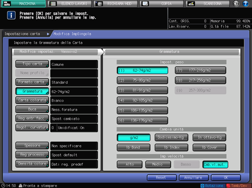252x188 pixels.
Task: Open the Nome profilo setting
Action: [32, 73]
